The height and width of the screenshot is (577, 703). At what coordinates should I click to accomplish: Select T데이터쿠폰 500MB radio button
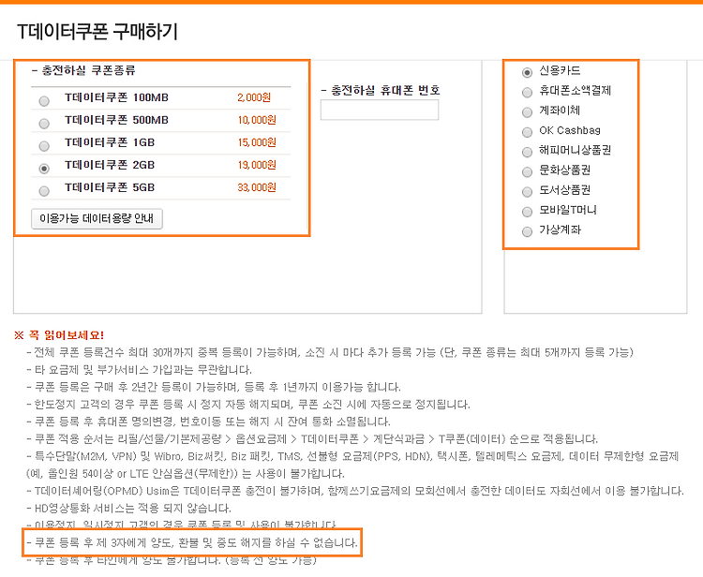[44, 124]
